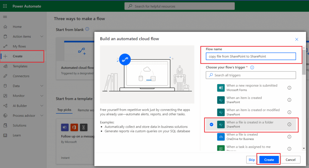This screenshot has height=168, width=309.
Task: Show info for 'When a task is assigned to me'
Action: [x=289, y=149]
